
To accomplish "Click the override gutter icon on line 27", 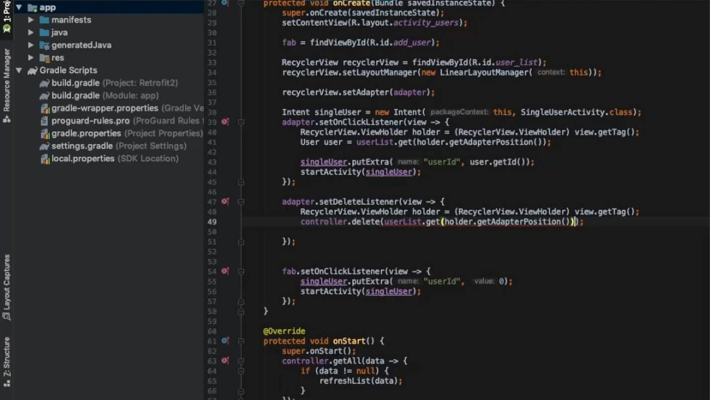I will 225,3.
